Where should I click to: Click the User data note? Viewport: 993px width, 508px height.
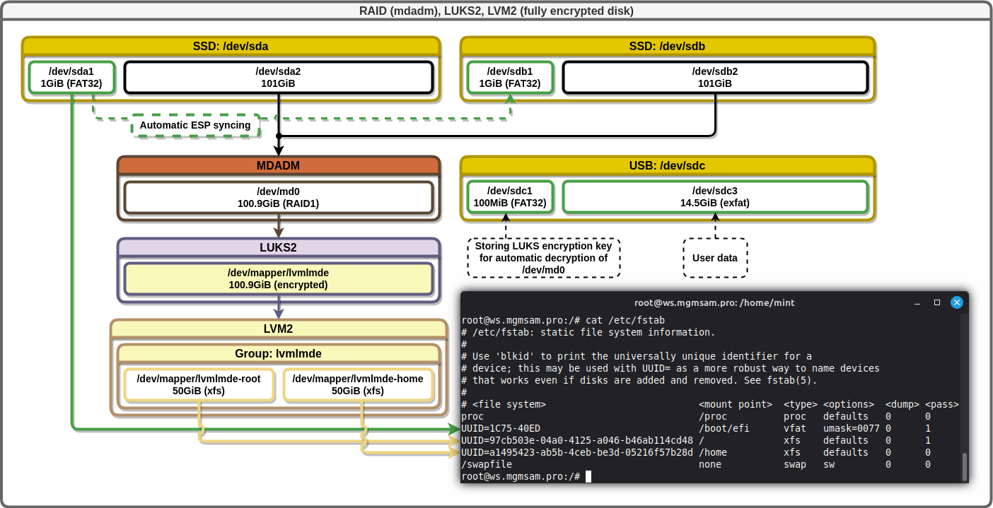click(x=715, y=258)
